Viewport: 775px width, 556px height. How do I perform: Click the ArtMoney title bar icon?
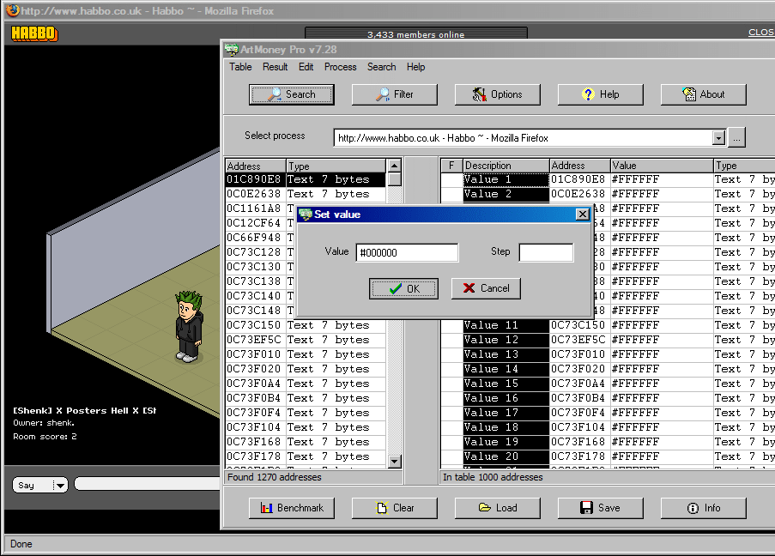tap(232, 50)
